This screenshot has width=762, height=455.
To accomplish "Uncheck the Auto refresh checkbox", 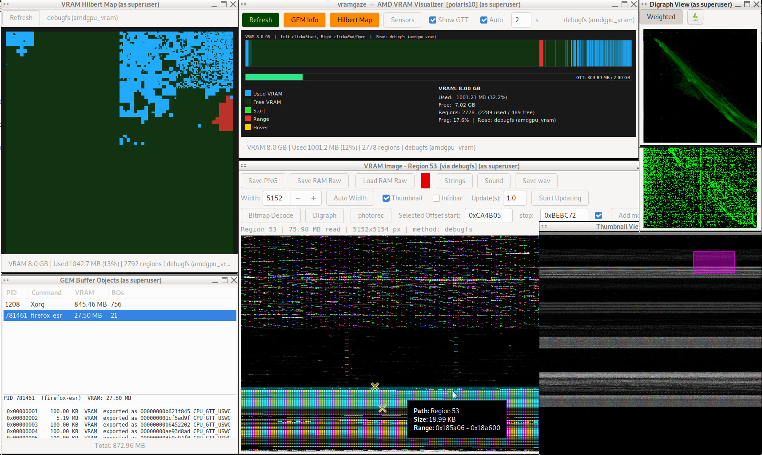I will click(x=484, y=20).
